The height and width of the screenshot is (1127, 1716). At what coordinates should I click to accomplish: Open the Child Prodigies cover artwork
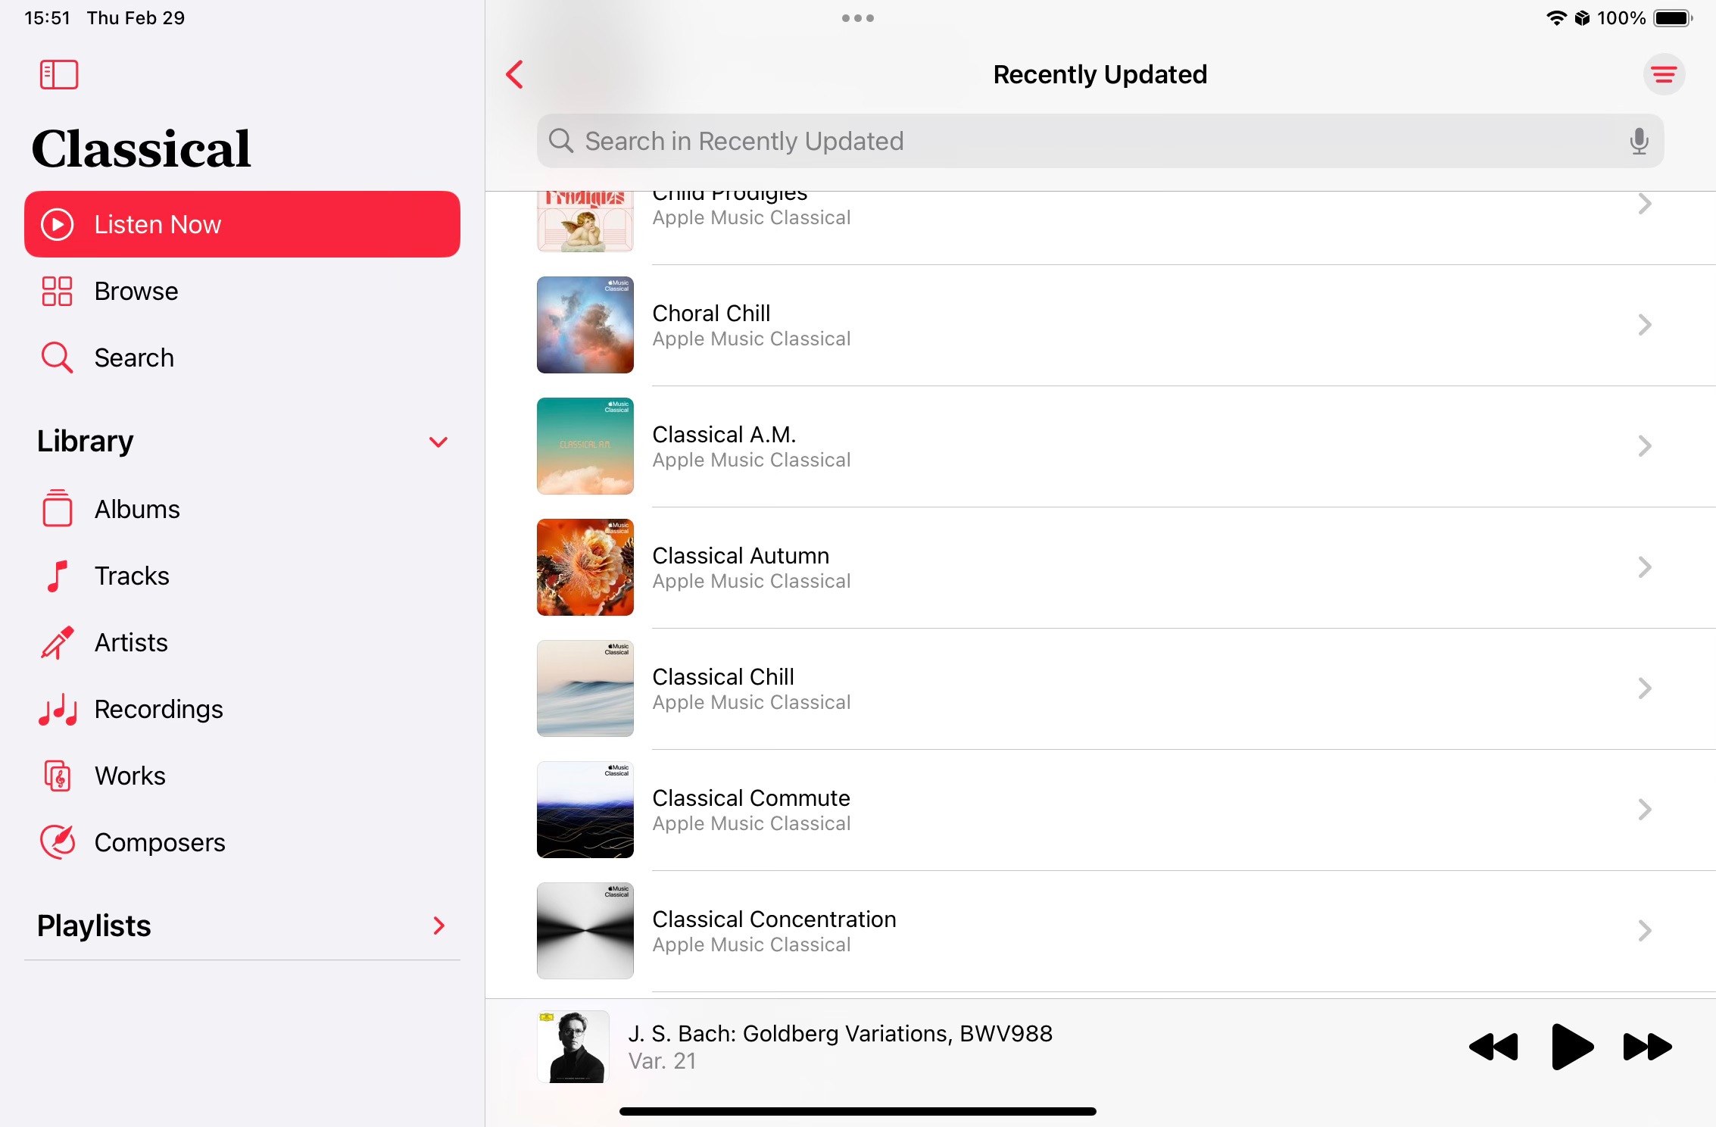coord(585,221)
